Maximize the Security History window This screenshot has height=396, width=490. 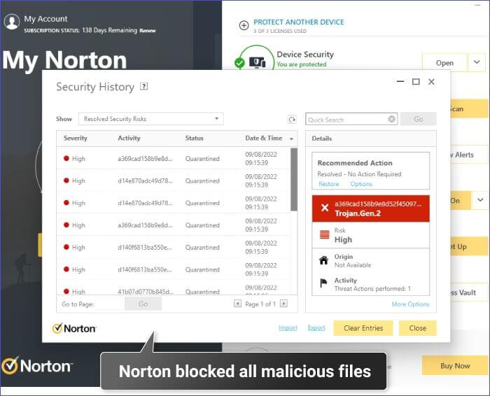416,82
